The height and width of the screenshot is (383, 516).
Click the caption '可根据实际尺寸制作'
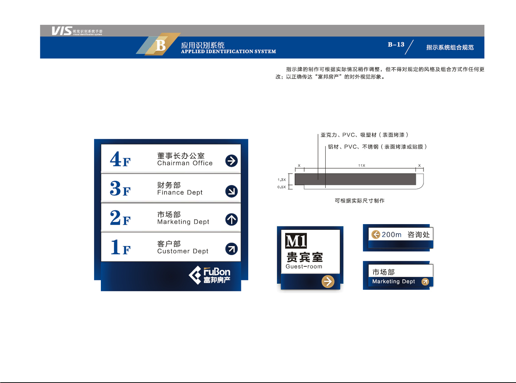[x=360, y=201]
